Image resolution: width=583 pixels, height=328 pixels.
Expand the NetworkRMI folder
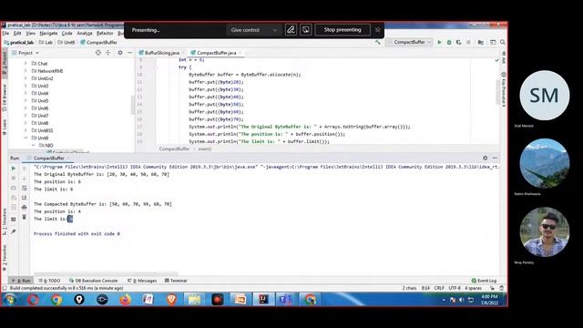pos(26,71)
